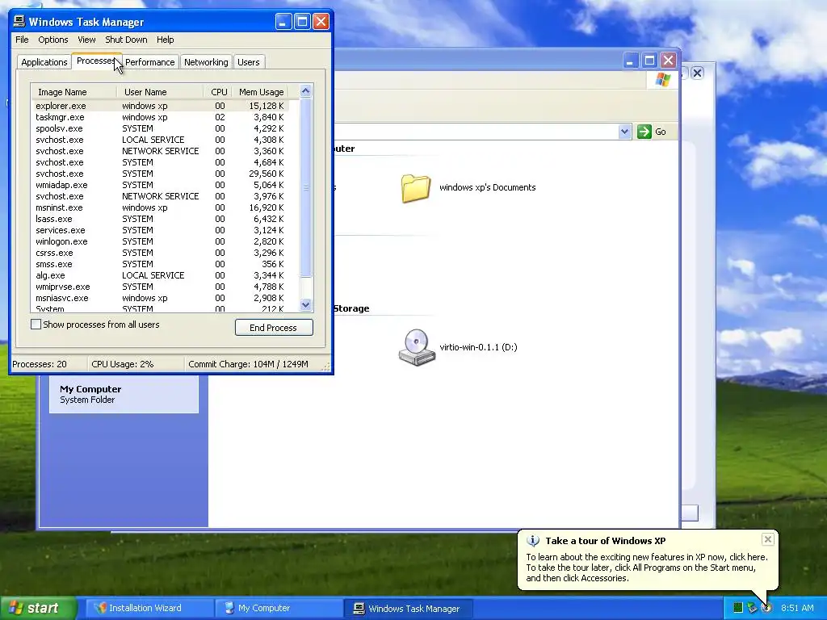827x620 pixels.
Task: Click the process list scroll up arrow
Action: click(306, 91)
